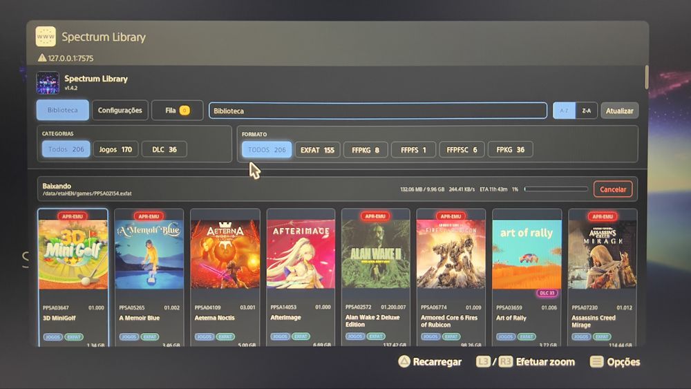
Task: Click the Atualizar button
Action: (619, 111)
